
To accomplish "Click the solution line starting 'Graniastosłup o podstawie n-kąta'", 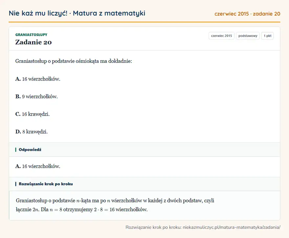I will (115, 200).
